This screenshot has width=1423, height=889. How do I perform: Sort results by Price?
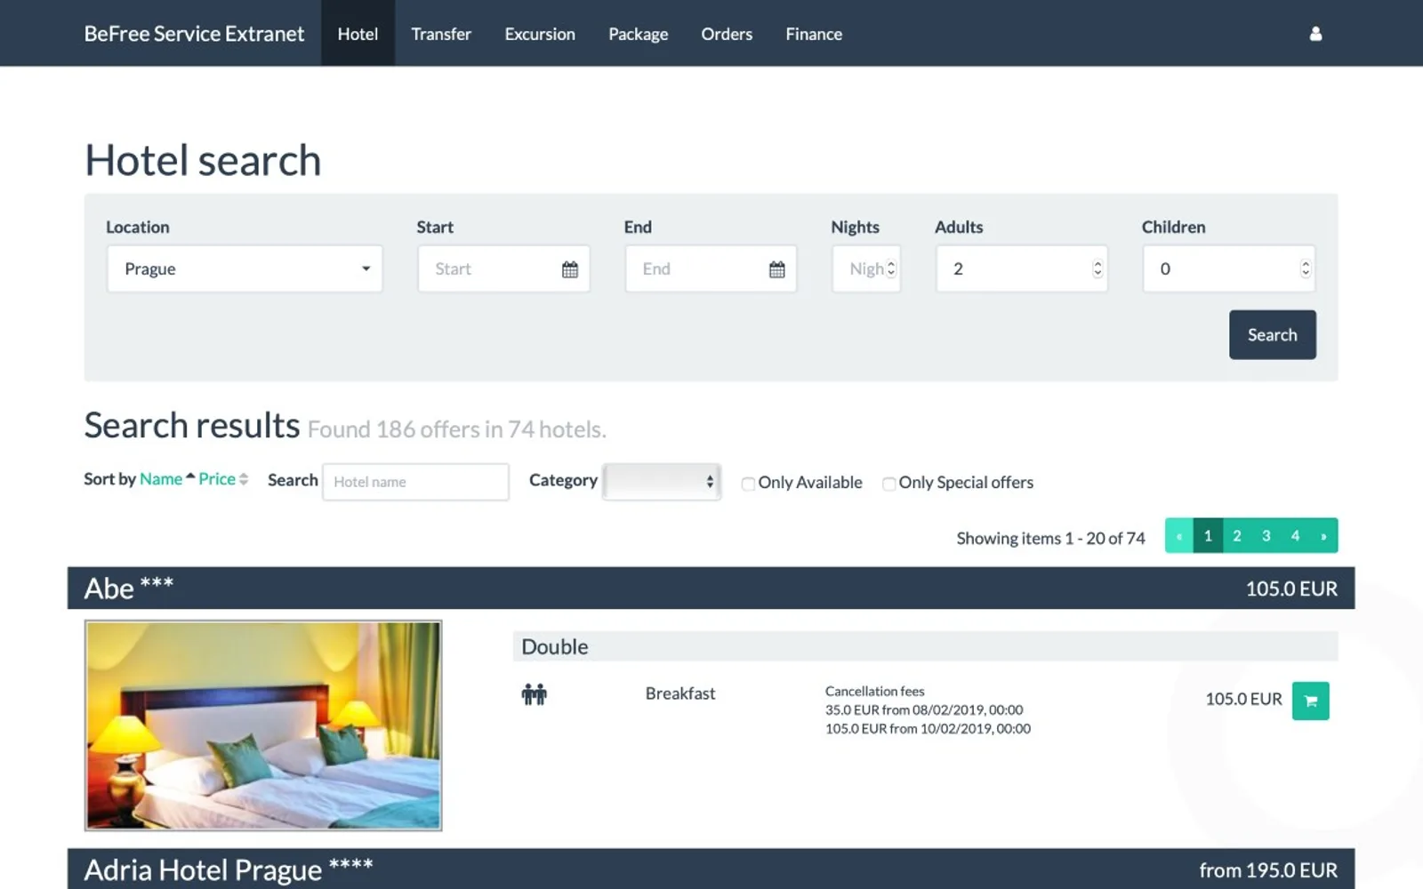point(217,479)
